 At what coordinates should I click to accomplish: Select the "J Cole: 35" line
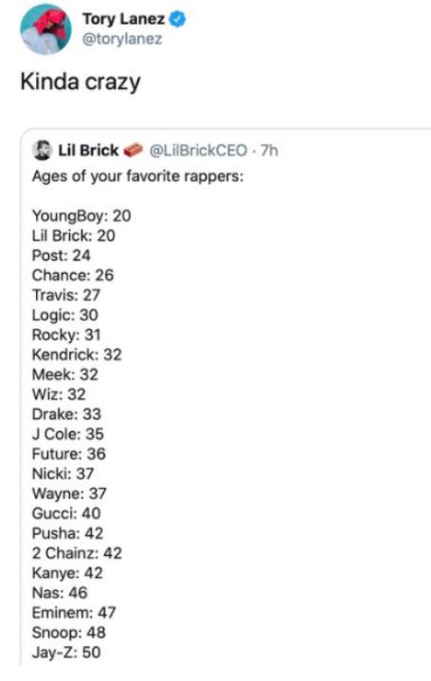[x=68, y=434]
